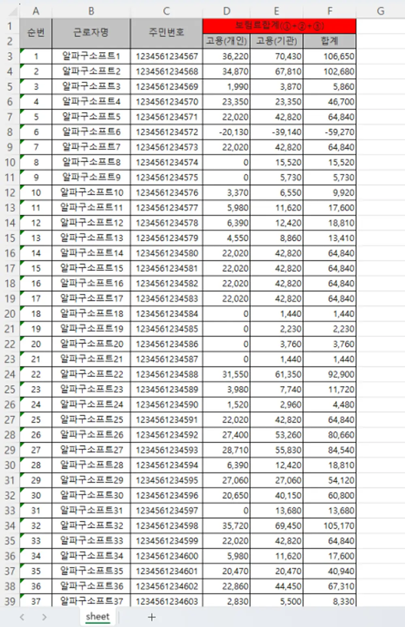Select column B header

pyautogui.click(x=91, y=11)
